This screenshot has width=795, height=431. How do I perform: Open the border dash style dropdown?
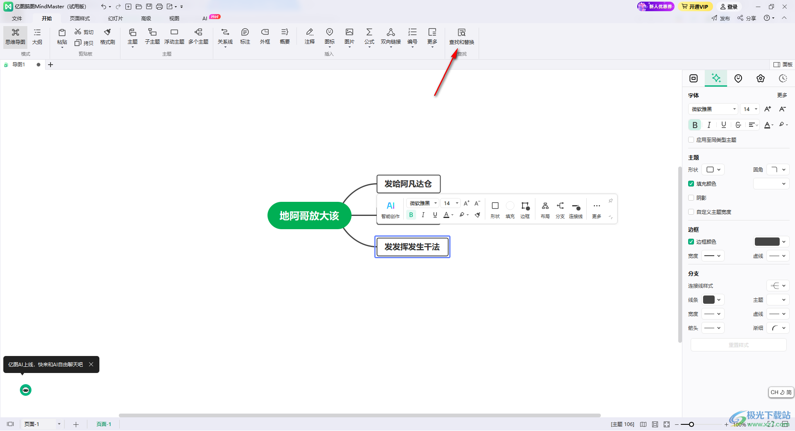[x=778, y=256]
